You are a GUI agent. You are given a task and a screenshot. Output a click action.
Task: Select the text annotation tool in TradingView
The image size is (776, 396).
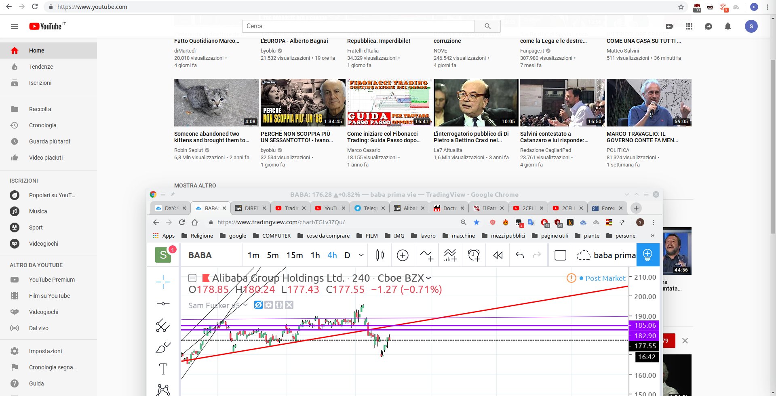[163, 369]
